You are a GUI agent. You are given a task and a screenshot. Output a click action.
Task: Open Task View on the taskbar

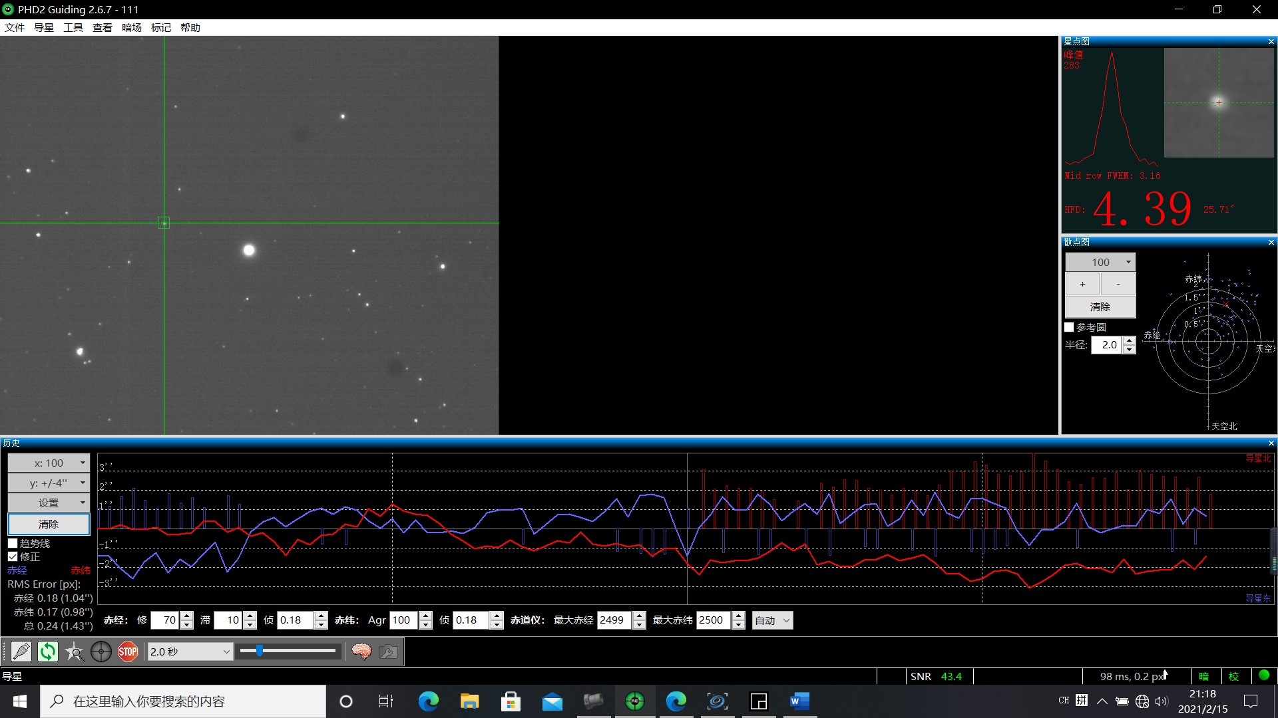pyautogui.click(x=386, y=701)
